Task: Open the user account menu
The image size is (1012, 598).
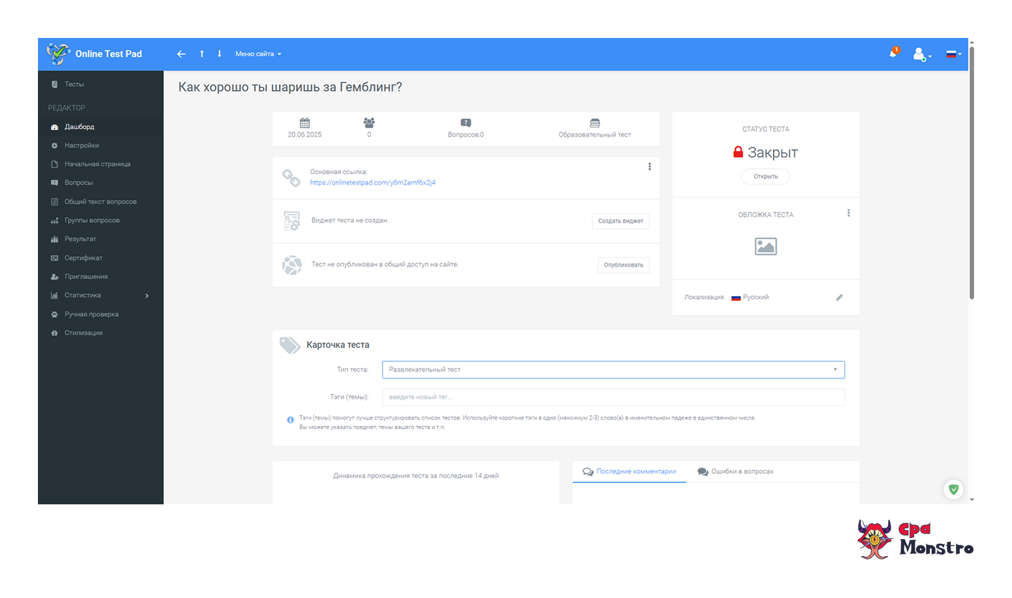Action: click(x=922, y=54)
